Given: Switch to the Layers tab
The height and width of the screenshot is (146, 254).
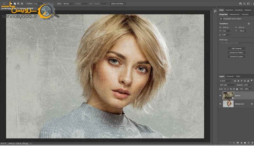Looking at the screenshot, I should tap(222, 76).
